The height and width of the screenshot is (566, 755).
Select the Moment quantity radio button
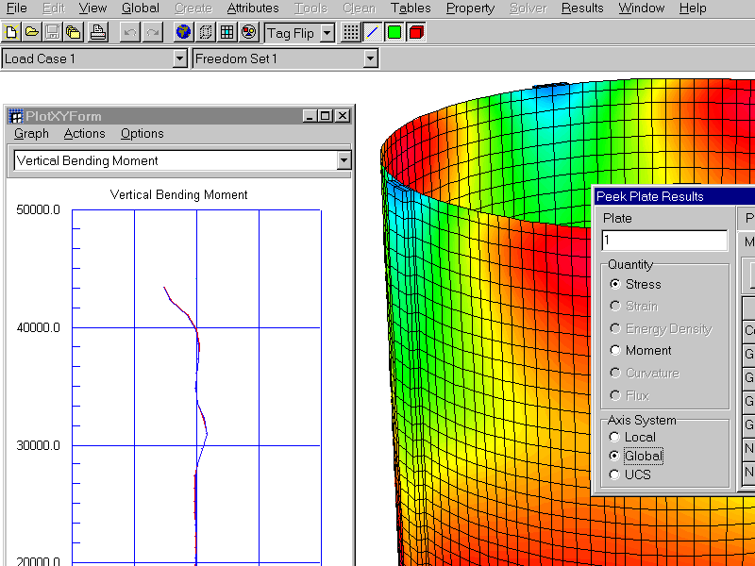(615, 350)
